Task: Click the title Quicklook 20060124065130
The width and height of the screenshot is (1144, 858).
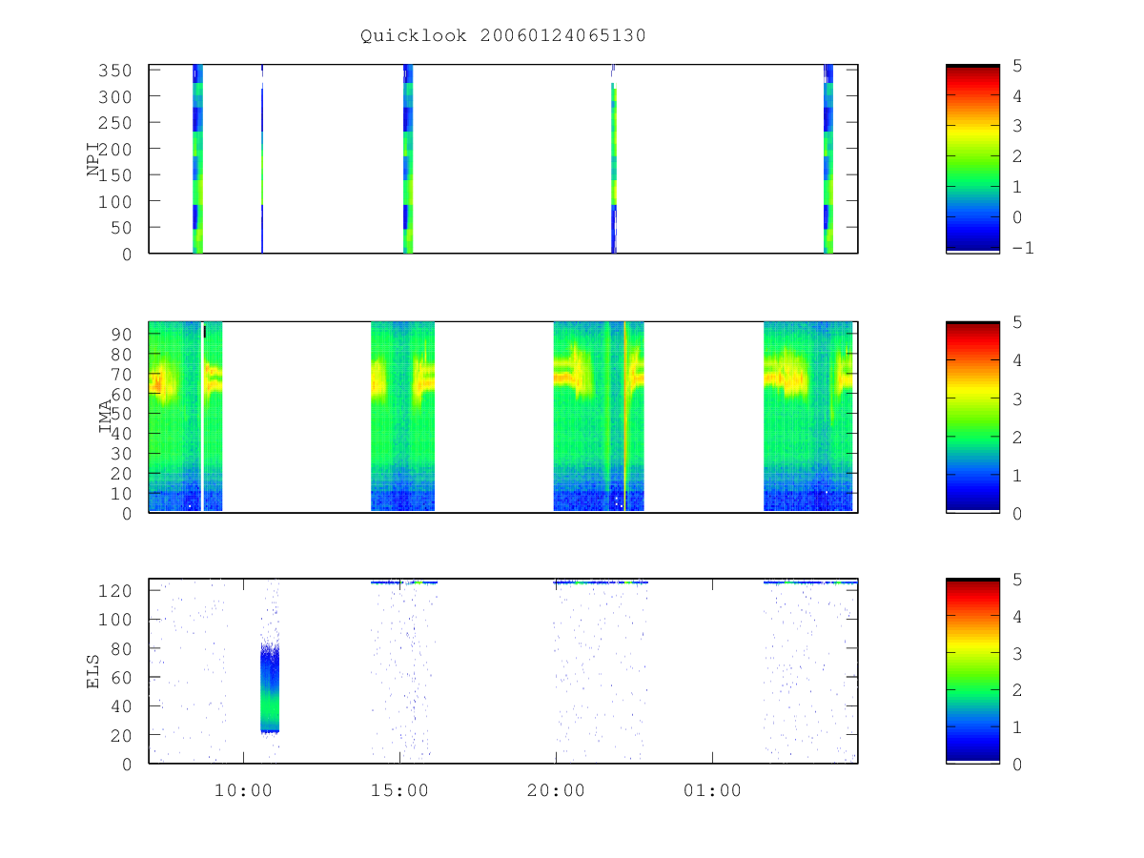Action: [x=502, y=36]
